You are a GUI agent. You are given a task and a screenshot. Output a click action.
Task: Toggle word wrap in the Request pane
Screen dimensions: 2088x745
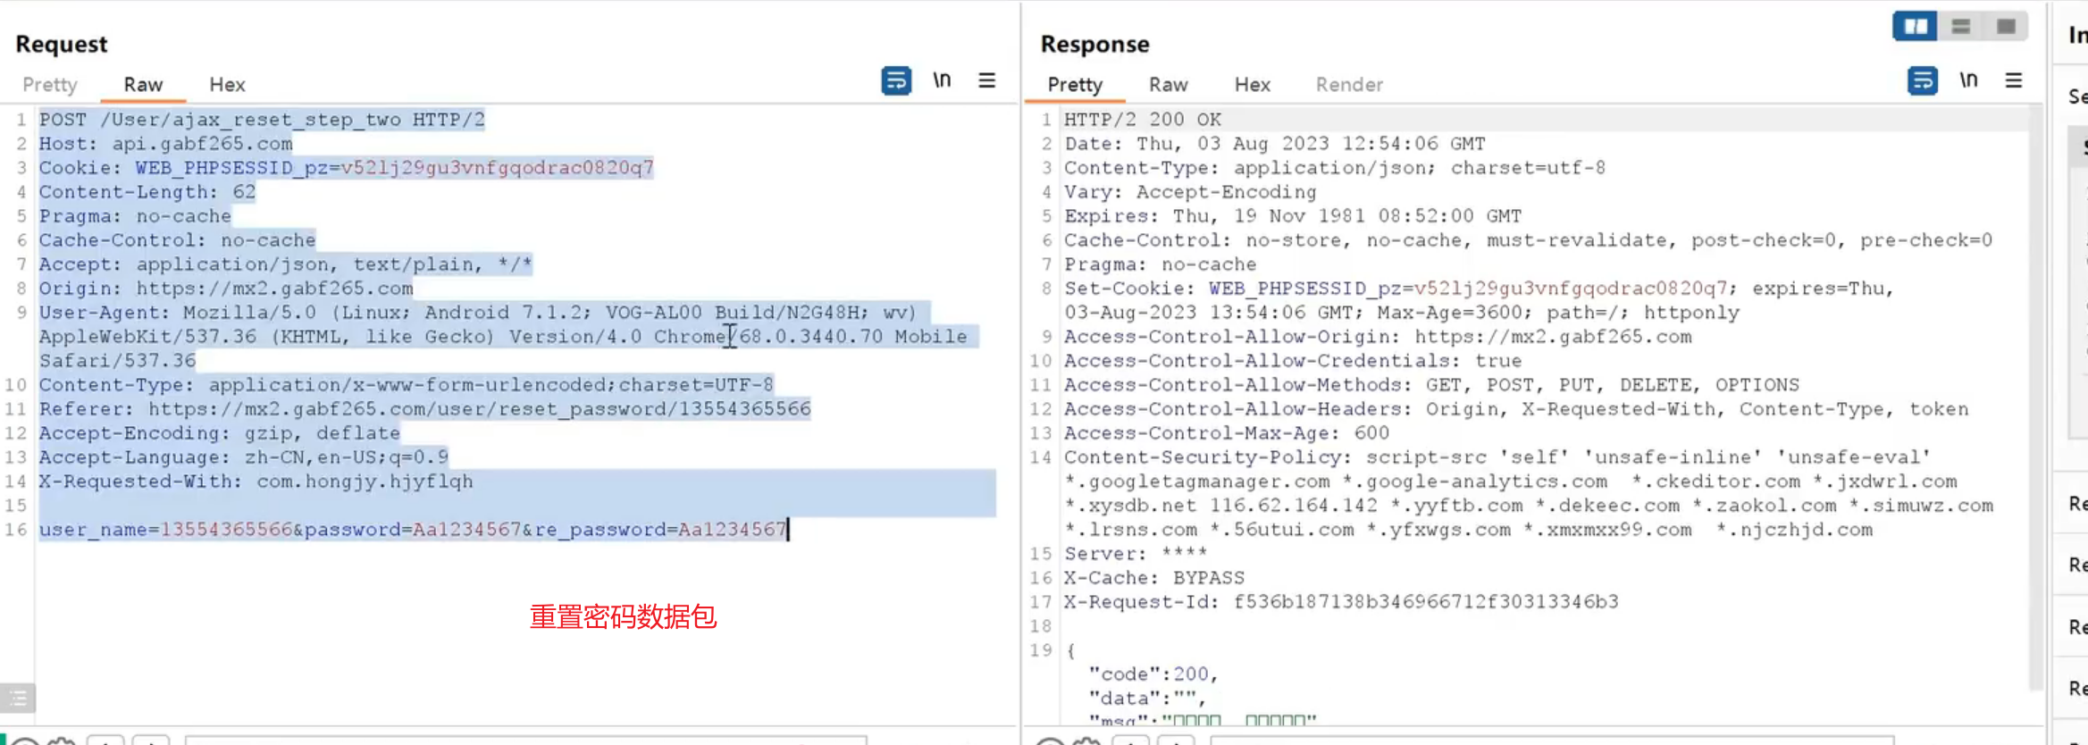[x=895, y=80]
